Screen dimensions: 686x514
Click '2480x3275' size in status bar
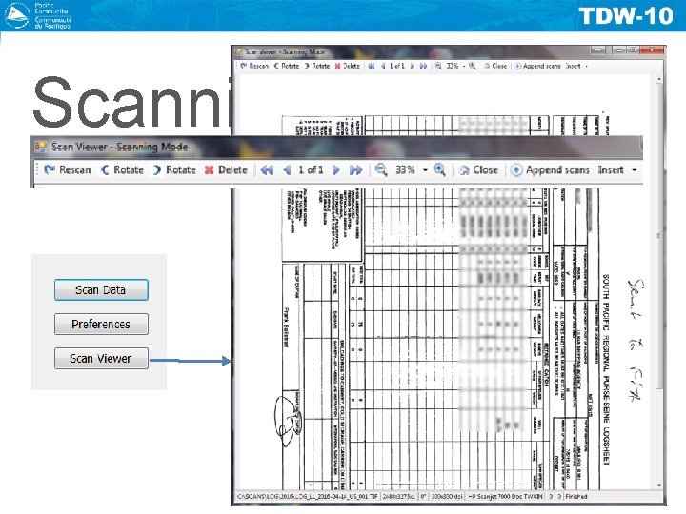click(400, 497)
